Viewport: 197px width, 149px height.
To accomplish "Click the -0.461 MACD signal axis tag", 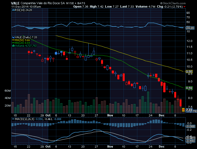I will 190,138.
